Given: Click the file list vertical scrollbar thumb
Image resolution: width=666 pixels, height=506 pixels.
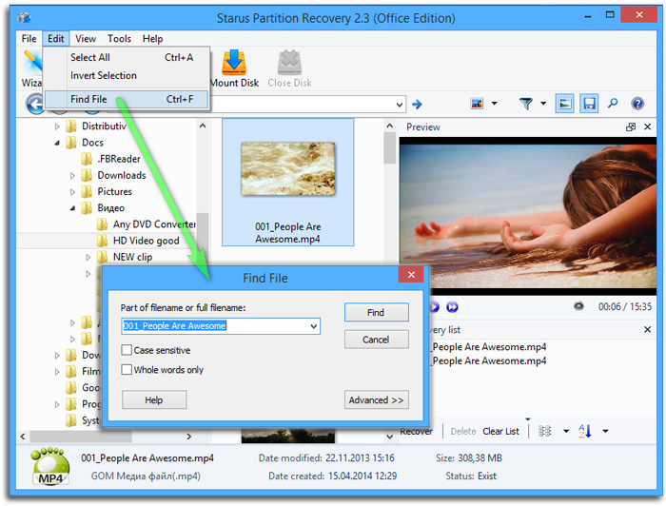Looking at the screenshot, I should coord(389,148).
